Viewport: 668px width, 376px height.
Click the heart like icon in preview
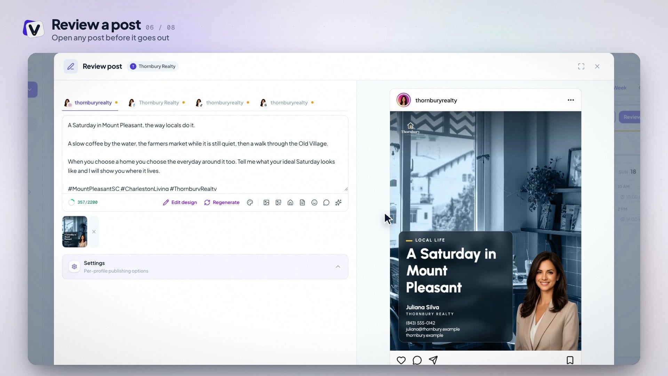coord(401,360)
